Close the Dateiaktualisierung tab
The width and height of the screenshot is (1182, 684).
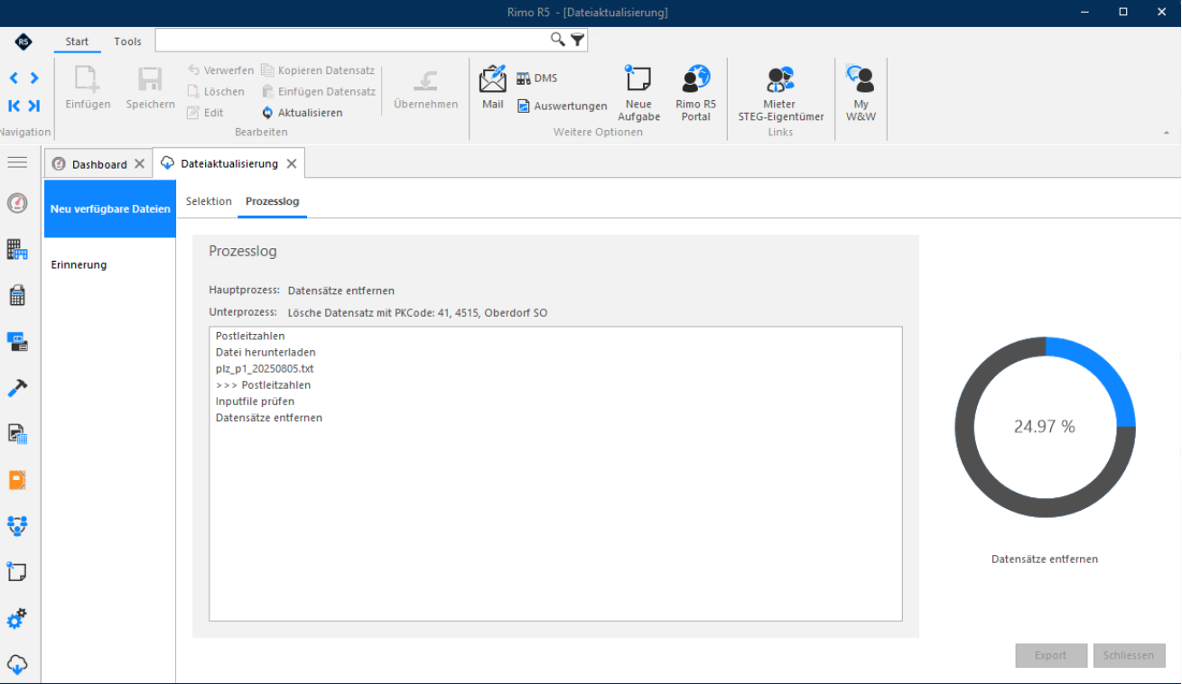[292, 163]
